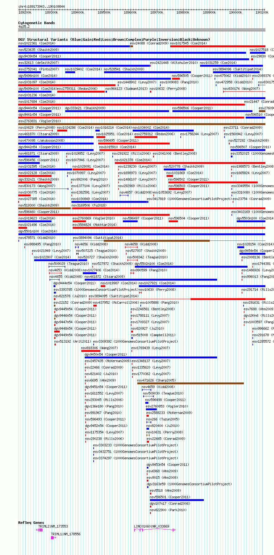
Task: Open gene label TRIML1|NM_178556
Action: [x=66, y=534]
